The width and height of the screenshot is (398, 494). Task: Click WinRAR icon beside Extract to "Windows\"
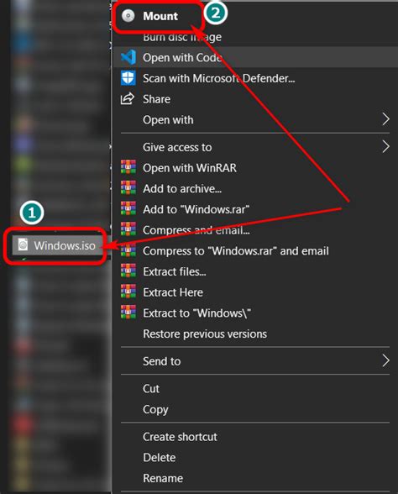[128, 313]
